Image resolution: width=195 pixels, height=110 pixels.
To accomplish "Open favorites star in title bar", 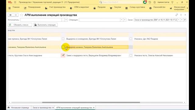I will [154, 2].
